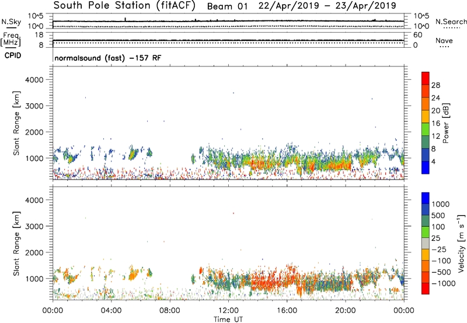Click the "Time UT" axis label

tap(228, 320)
